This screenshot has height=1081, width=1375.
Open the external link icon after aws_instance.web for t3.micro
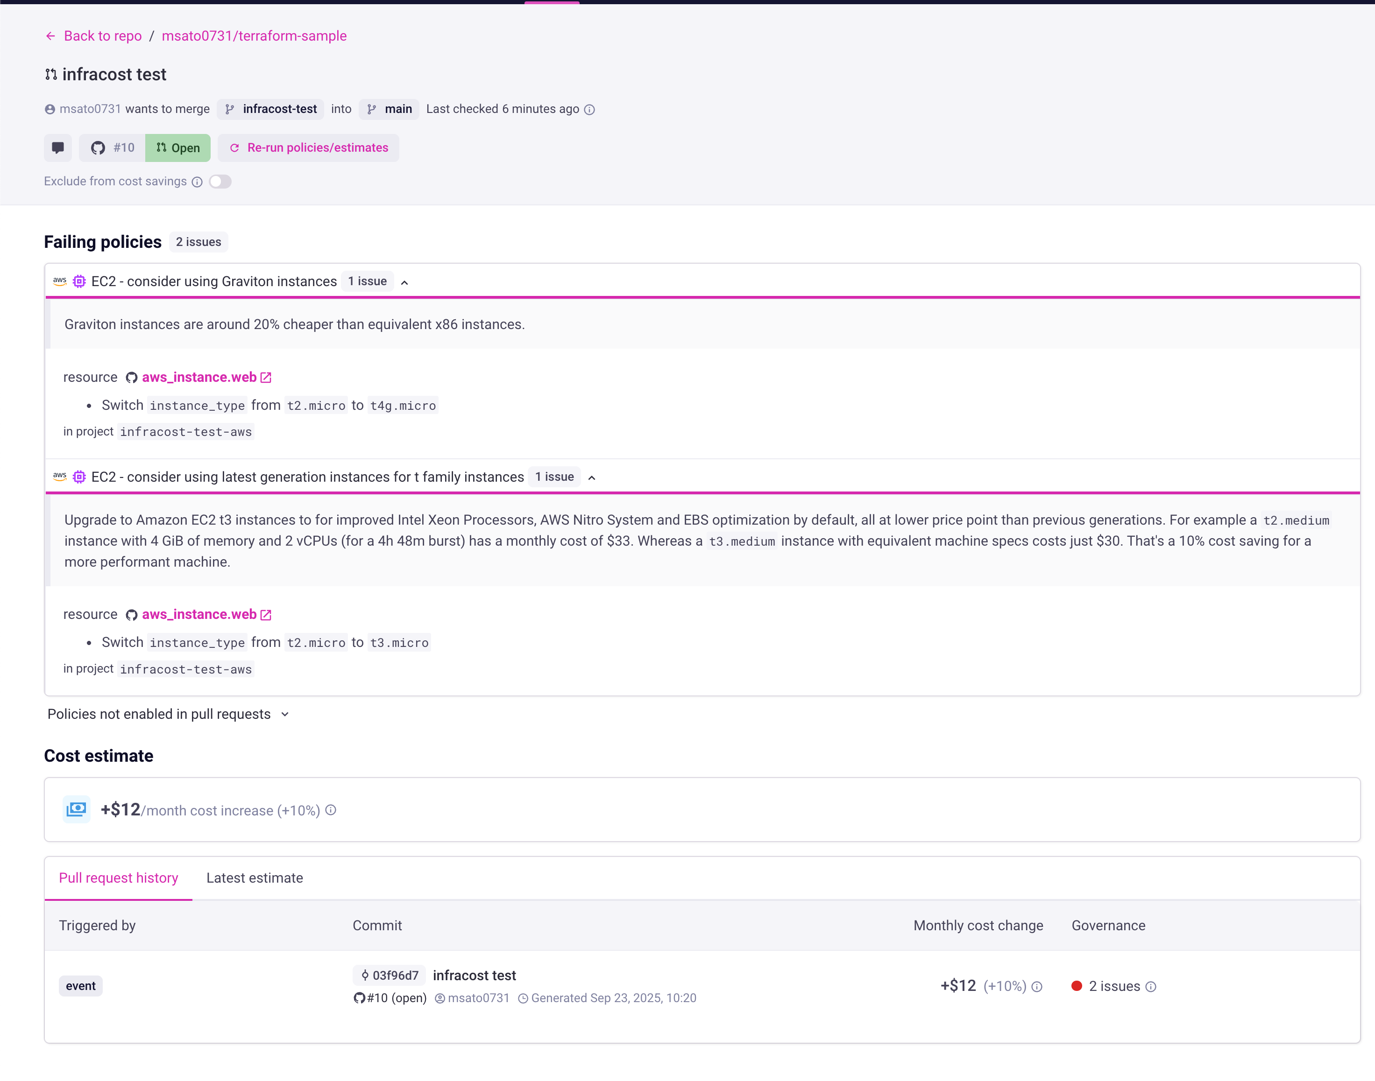pos(266,615)
